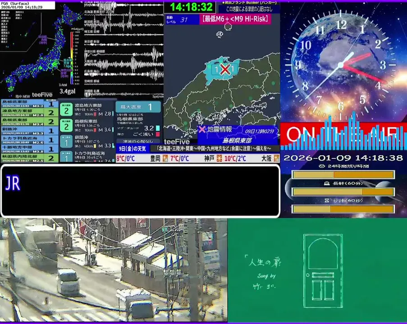
Task: Click the hand-drawn door on green chalkboard
Action: pos(323,271)
